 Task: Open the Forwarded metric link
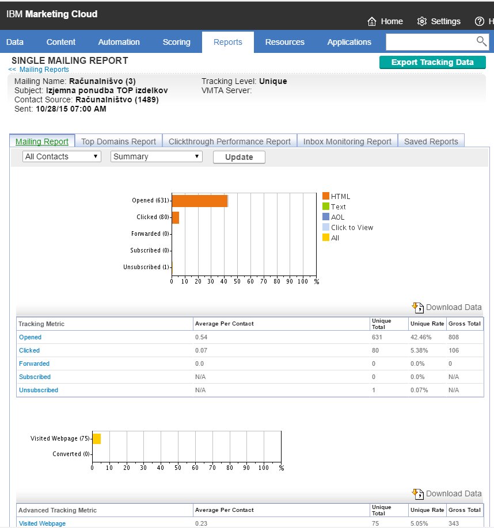(34, 364)
